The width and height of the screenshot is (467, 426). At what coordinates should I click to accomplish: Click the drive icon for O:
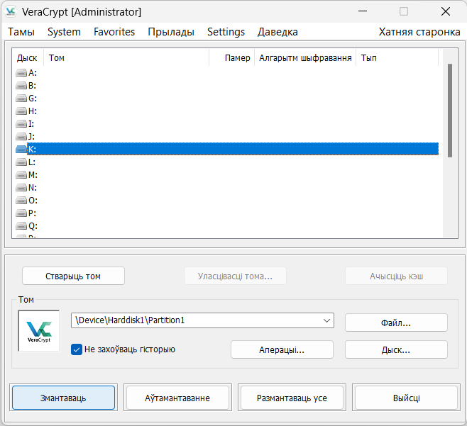[21, 201]
